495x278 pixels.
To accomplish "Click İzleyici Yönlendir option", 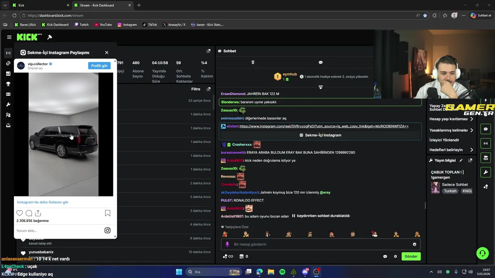I will click(x=444, y=140).
